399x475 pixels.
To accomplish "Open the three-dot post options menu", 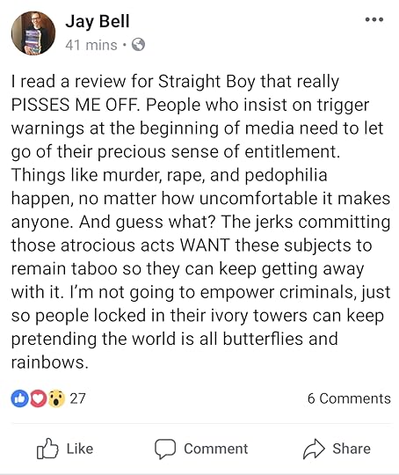I will pyautogui.click(x=374, y=19).
